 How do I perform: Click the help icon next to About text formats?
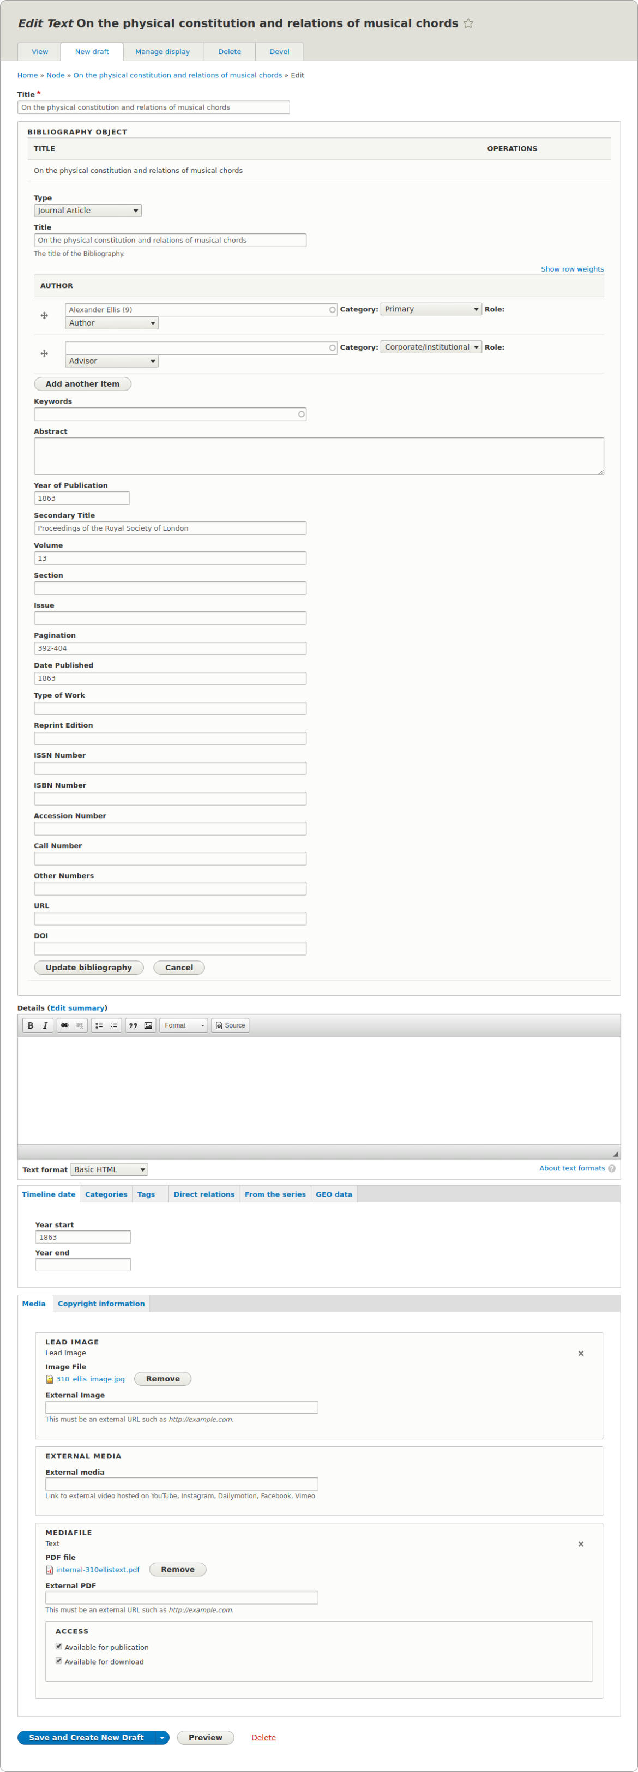tap(612, 1169)
